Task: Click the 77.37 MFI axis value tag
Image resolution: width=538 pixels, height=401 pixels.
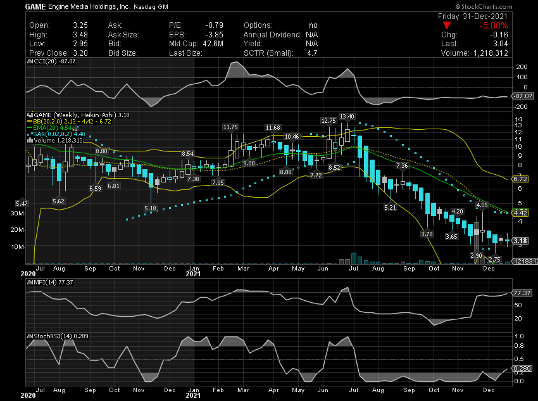Action: coord(522,293)
